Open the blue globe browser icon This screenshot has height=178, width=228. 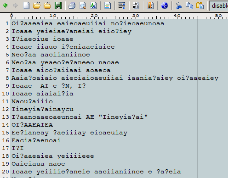[x=165, y=6]
